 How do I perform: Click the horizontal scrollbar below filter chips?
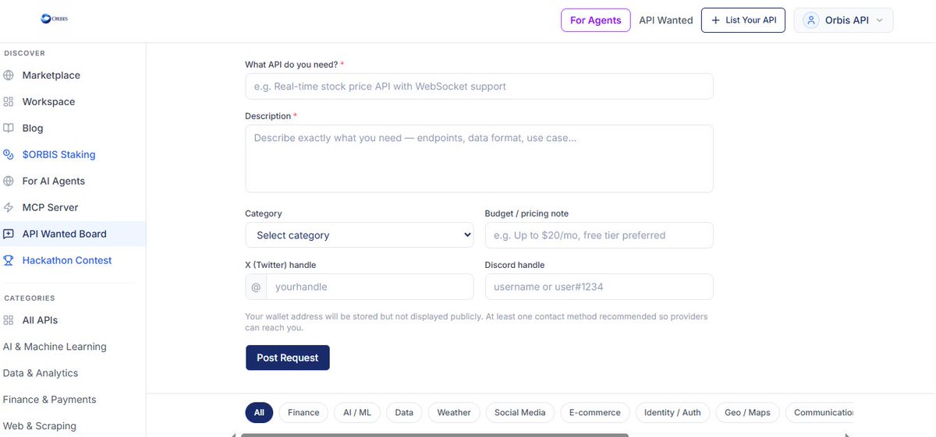pos(434,435)
